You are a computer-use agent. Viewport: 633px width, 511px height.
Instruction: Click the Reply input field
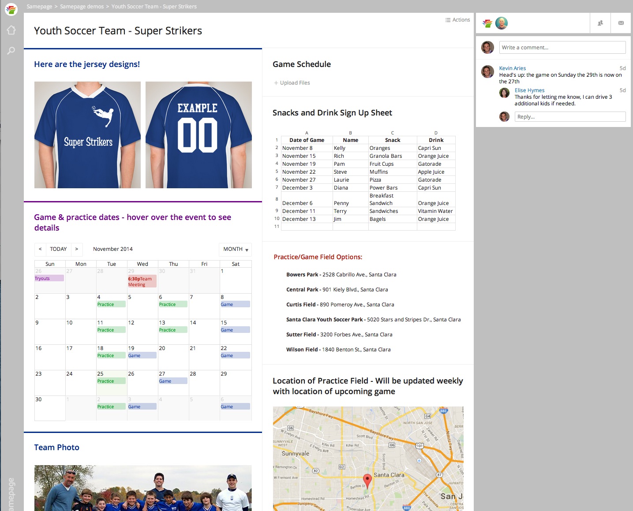click(570, 116)
